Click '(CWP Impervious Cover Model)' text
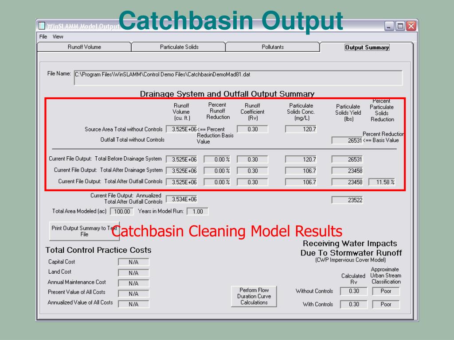454x340 pixels. click(350, 260)
